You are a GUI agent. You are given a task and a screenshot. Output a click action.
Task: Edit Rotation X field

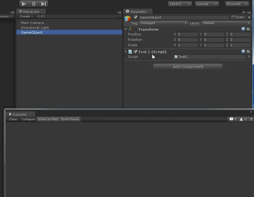pyautogui.click(x=187, y=40)
